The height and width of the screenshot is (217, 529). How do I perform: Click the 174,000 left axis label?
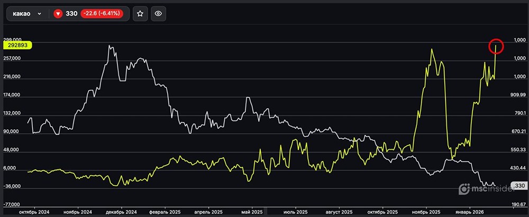[x=12, y=95]
